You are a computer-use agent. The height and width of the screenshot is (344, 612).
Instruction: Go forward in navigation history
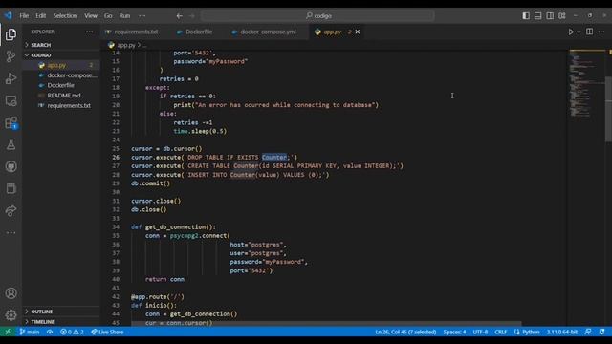191,16
